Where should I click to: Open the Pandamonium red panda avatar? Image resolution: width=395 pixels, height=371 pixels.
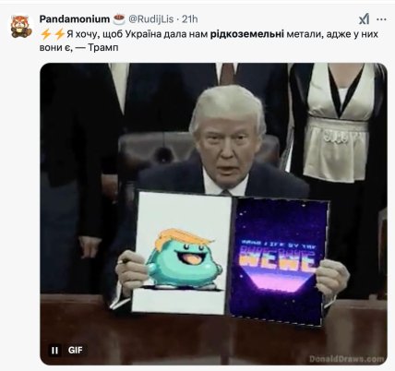[21, 27]
